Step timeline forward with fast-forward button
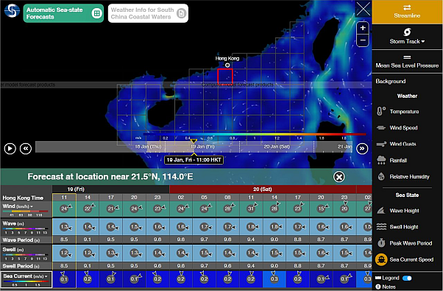443x291 pixels. point(362,148)
